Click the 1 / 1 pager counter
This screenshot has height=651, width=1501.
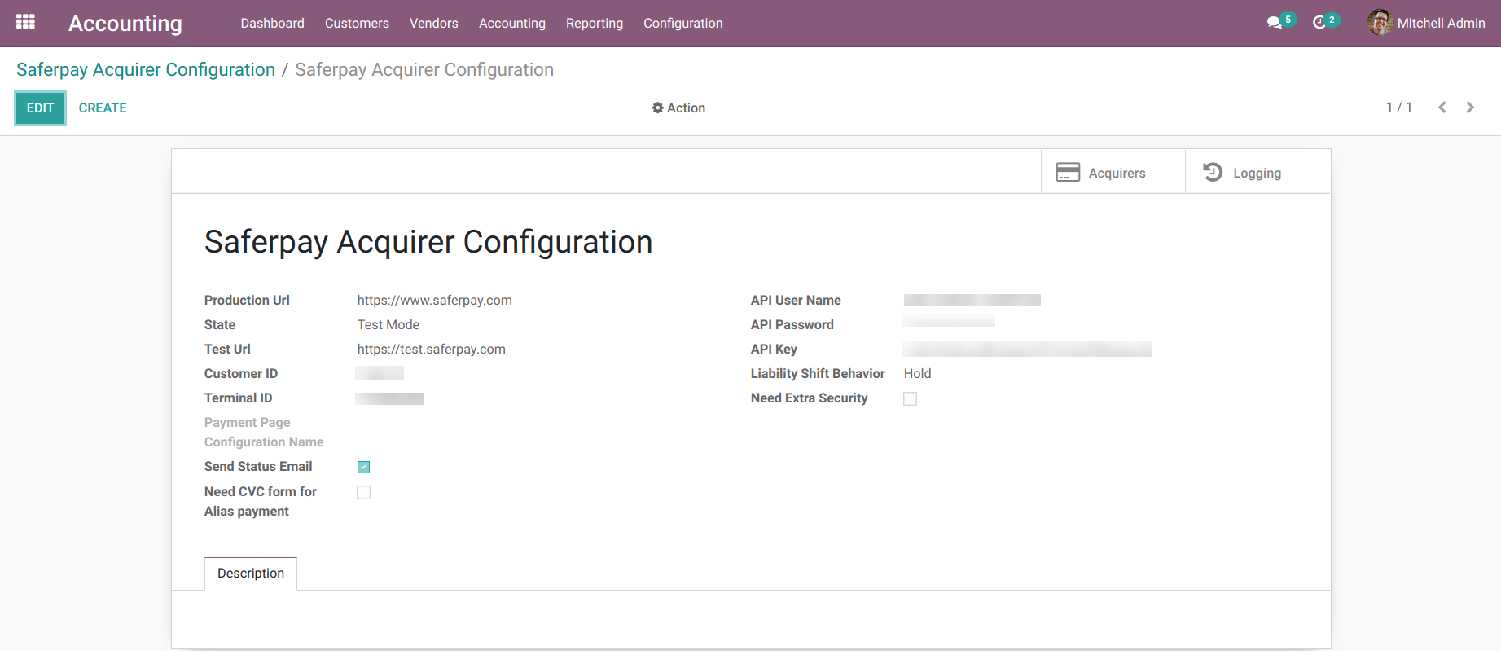[x=1398, y=108]
